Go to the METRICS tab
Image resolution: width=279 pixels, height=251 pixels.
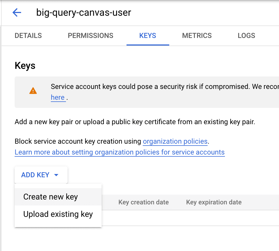[x=197, y=36]
